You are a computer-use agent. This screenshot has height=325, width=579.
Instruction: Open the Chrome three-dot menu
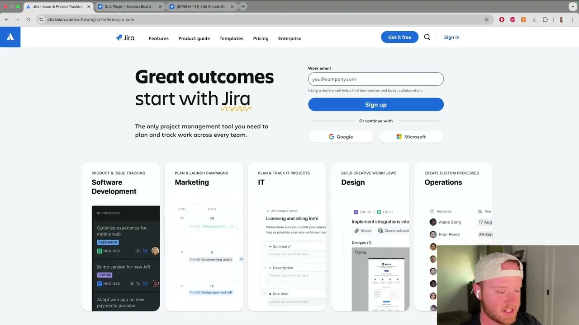tap(572, 19)
